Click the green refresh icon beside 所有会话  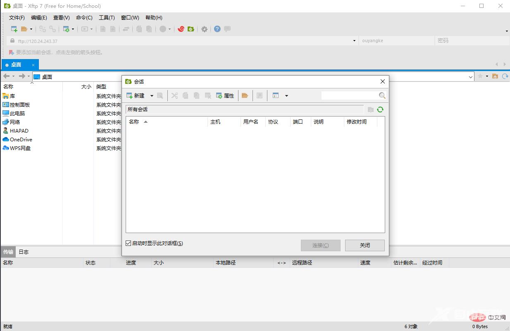[x=380, y=110]
